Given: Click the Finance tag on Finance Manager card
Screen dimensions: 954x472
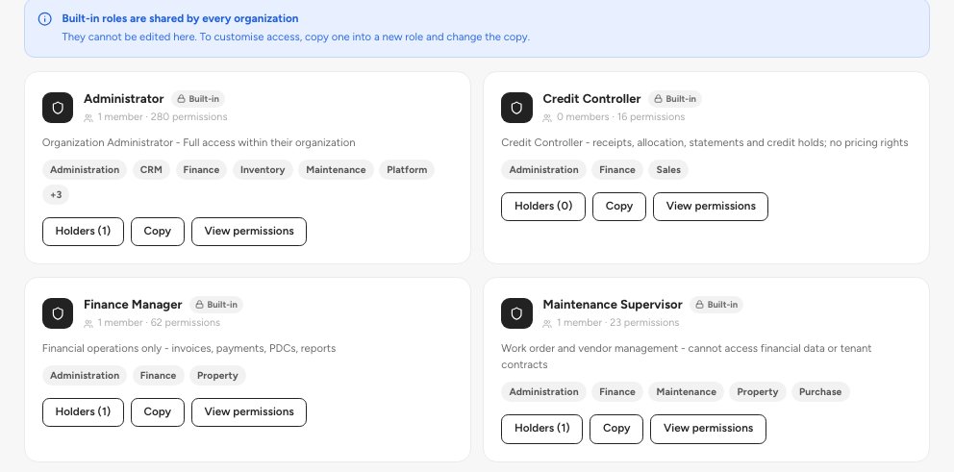Looking at the screenshot, I should (x=158, y=375).
